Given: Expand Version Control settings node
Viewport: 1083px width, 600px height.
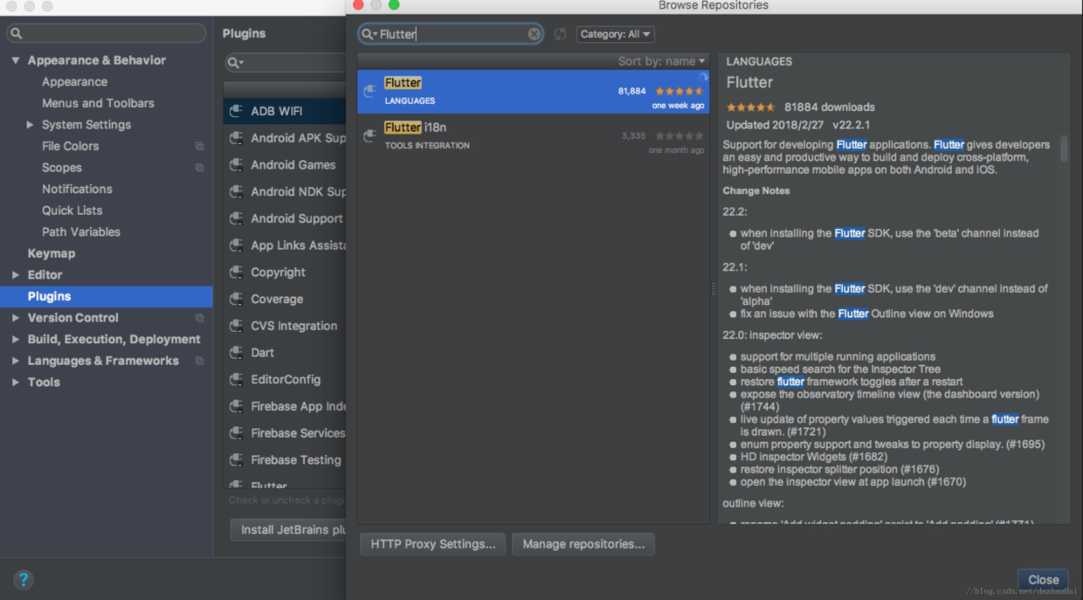Looking at the screenshot, I should click(16, 318).
